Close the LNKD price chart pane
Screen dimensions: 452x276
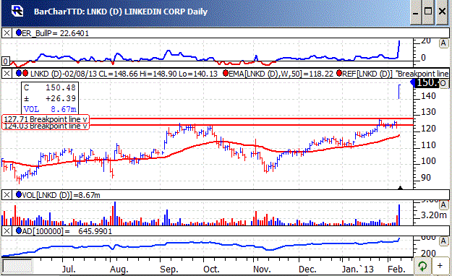7,74
